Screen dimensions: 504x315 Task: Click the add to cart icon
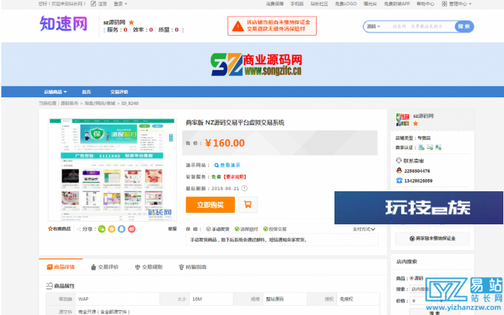[248, 204]
